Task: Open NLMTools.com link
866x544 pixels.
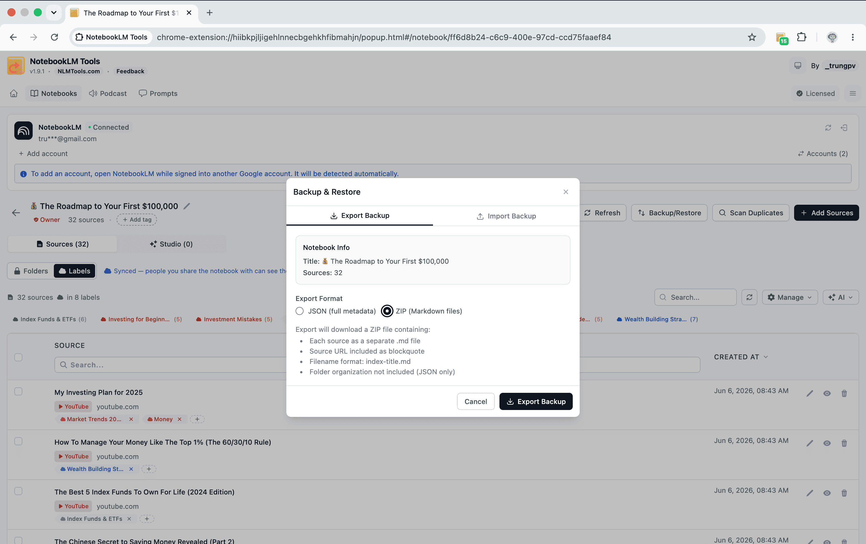Action: tap(79, 71)
